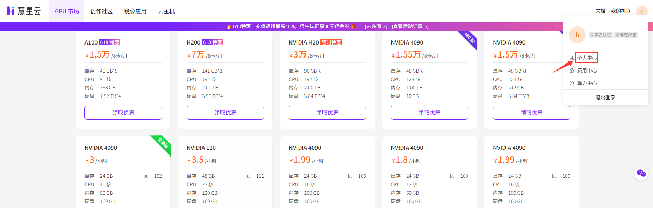Click the 未实名认证 status tag

600,35
